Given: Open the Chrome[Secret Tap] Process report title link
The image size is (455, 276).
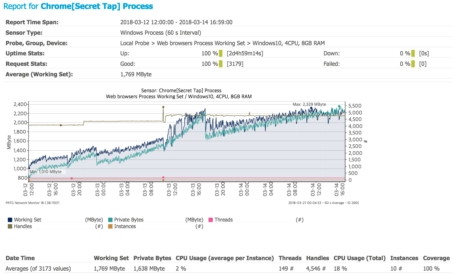Looking at the screenshot, I should pyautogui.click(x=97, y=6).
